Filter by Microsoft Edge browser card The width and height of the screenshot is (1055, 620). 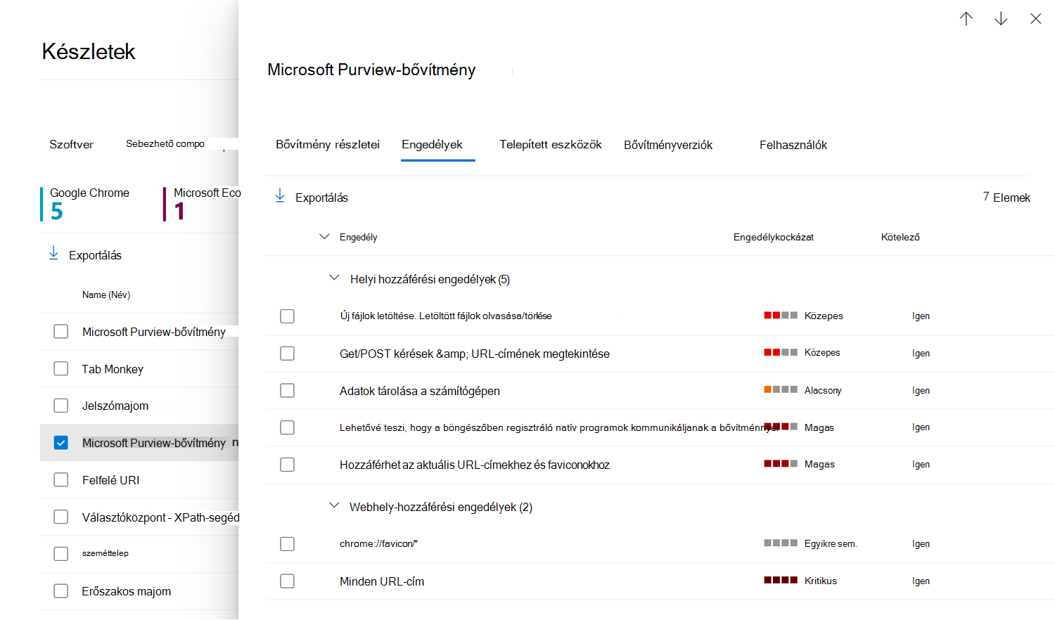pos(203,204)
